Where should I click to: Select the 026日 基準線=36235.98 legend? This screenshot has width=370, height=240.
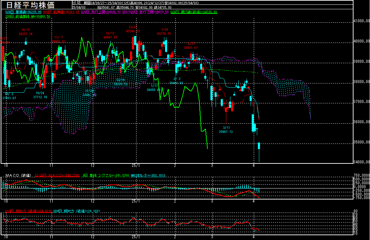pos(23,12)
